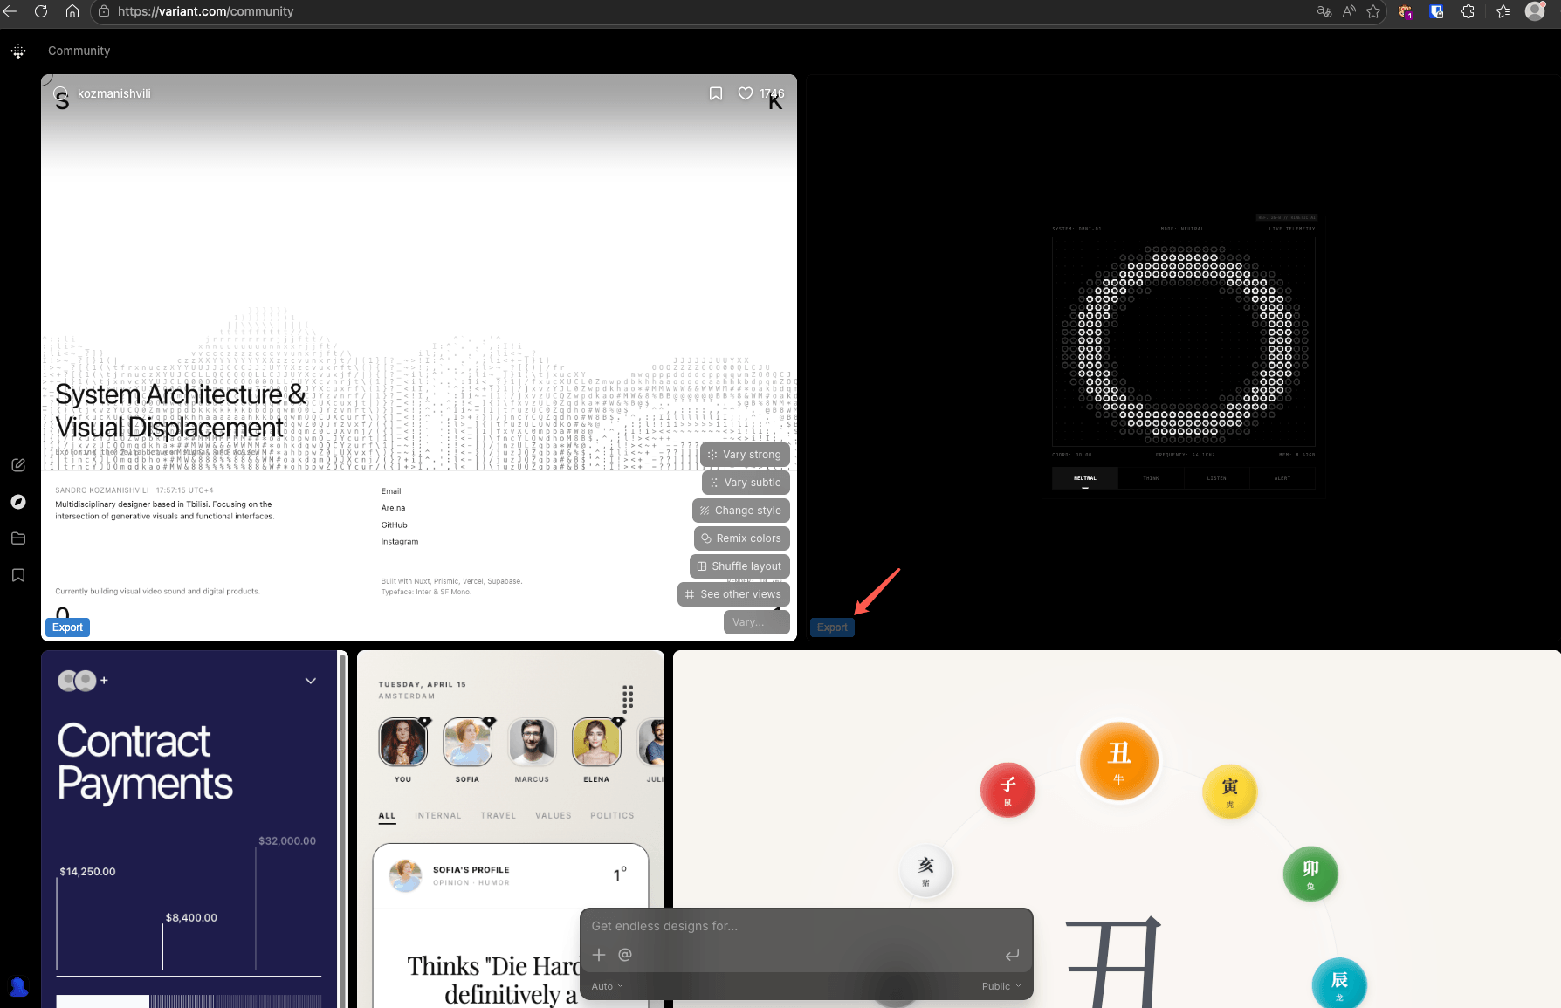The height and width of the screenshot is (1008, 1561).
Task: Open kozmanishvili username link
Action: pyautogui.click(x=113, y=93)
